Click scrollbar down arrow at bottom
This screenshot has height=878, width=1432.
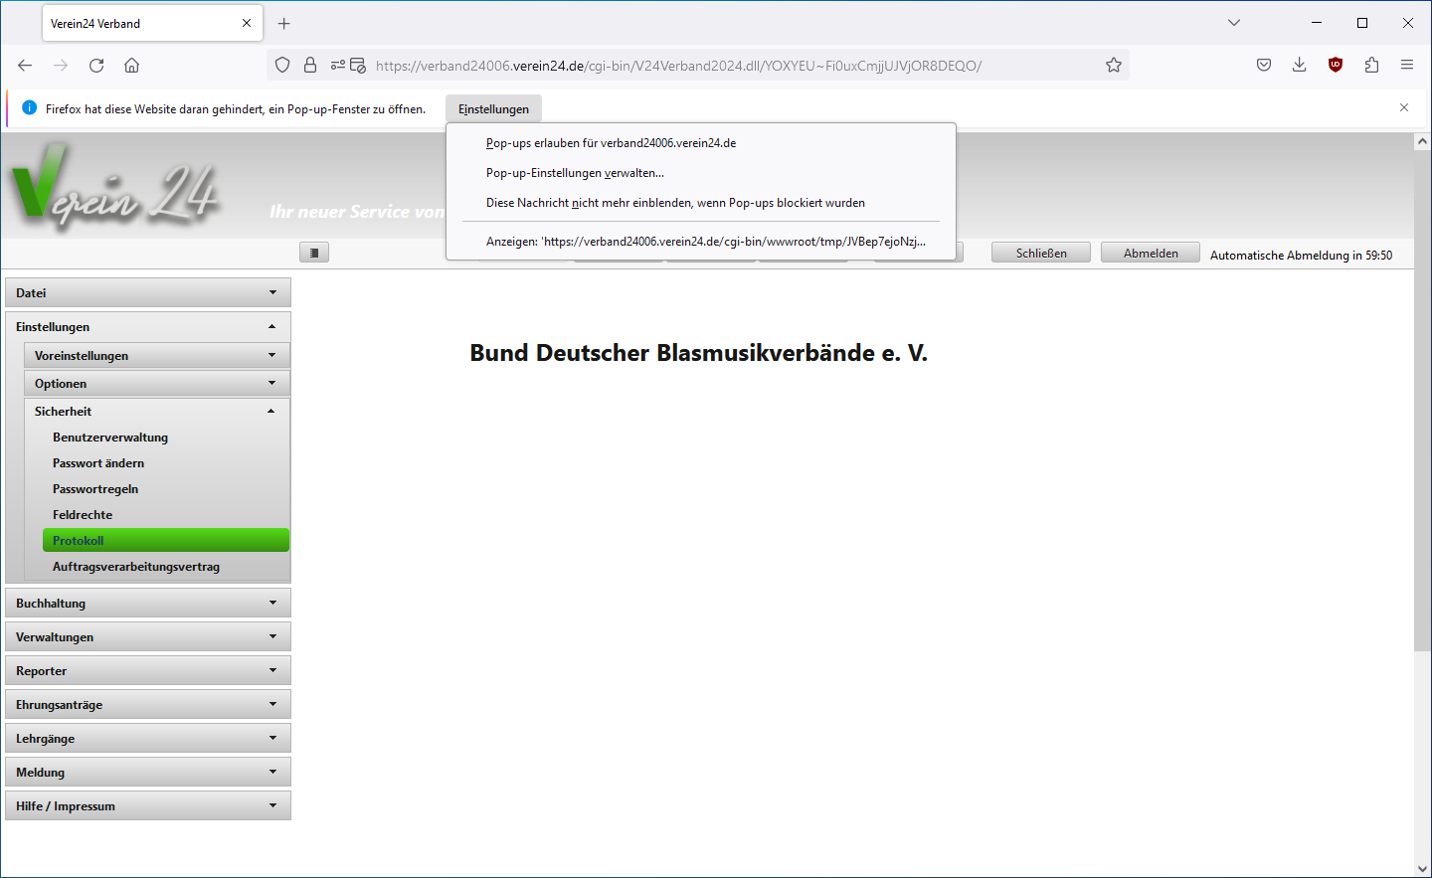point(1422,868)
